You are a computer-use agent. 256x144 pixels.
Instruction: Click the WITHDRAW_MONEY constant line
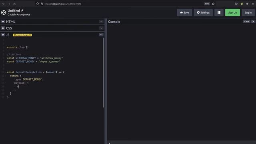[x=35, y=58]
